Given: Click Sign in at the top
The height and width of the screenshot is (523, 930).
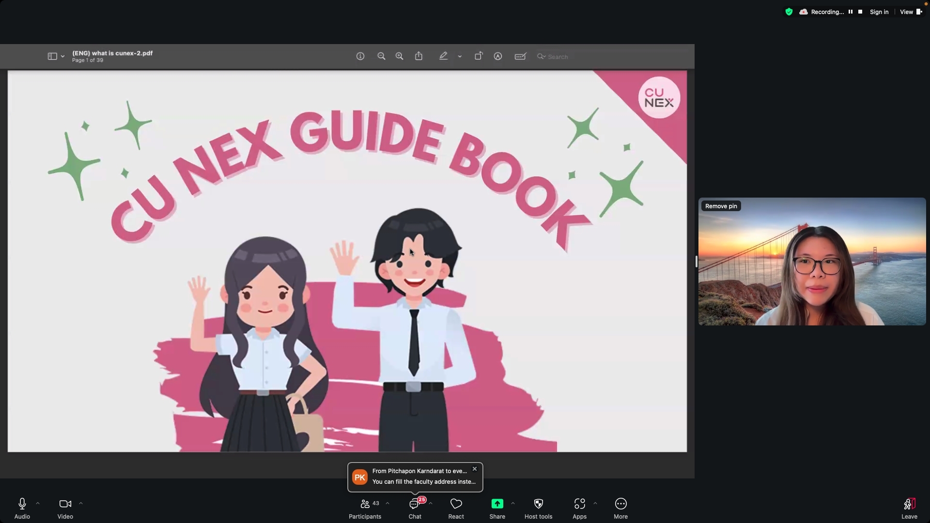Looking at the screenshot, I should coord(879,12).
